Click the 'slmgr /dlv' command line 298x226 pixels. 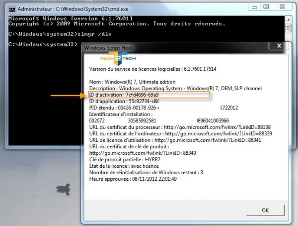pyautogui.click(x=60, y=34)
